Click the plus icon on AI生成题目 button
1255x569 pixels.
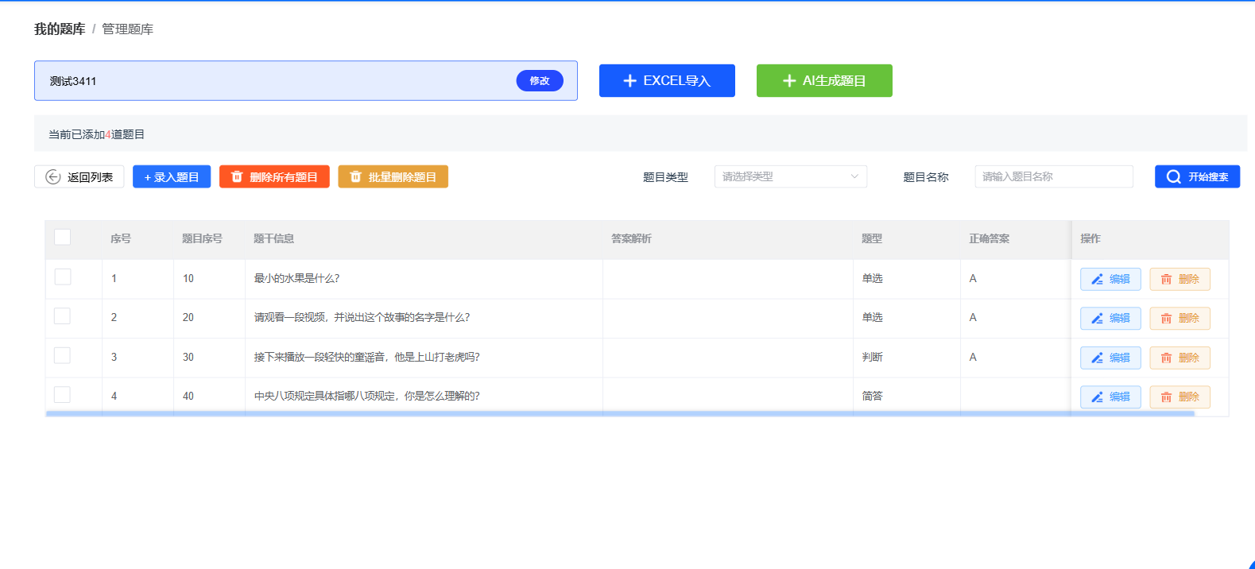(x=789, y=81)
